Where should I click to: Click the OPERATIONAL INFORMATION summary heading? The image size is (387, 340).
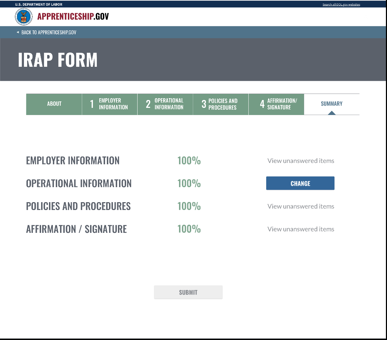(79, 183)
